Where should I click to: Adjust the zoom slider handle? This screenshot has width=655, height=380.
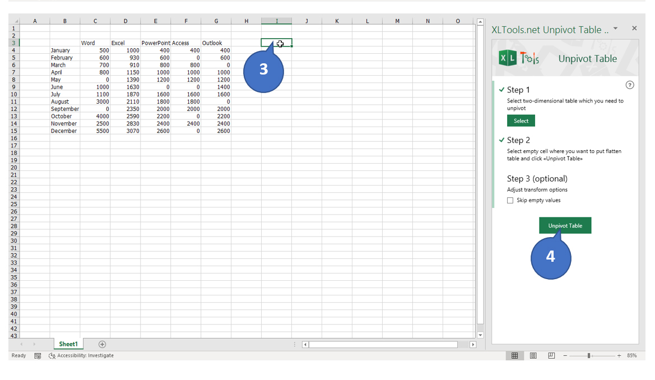[588, 356]
